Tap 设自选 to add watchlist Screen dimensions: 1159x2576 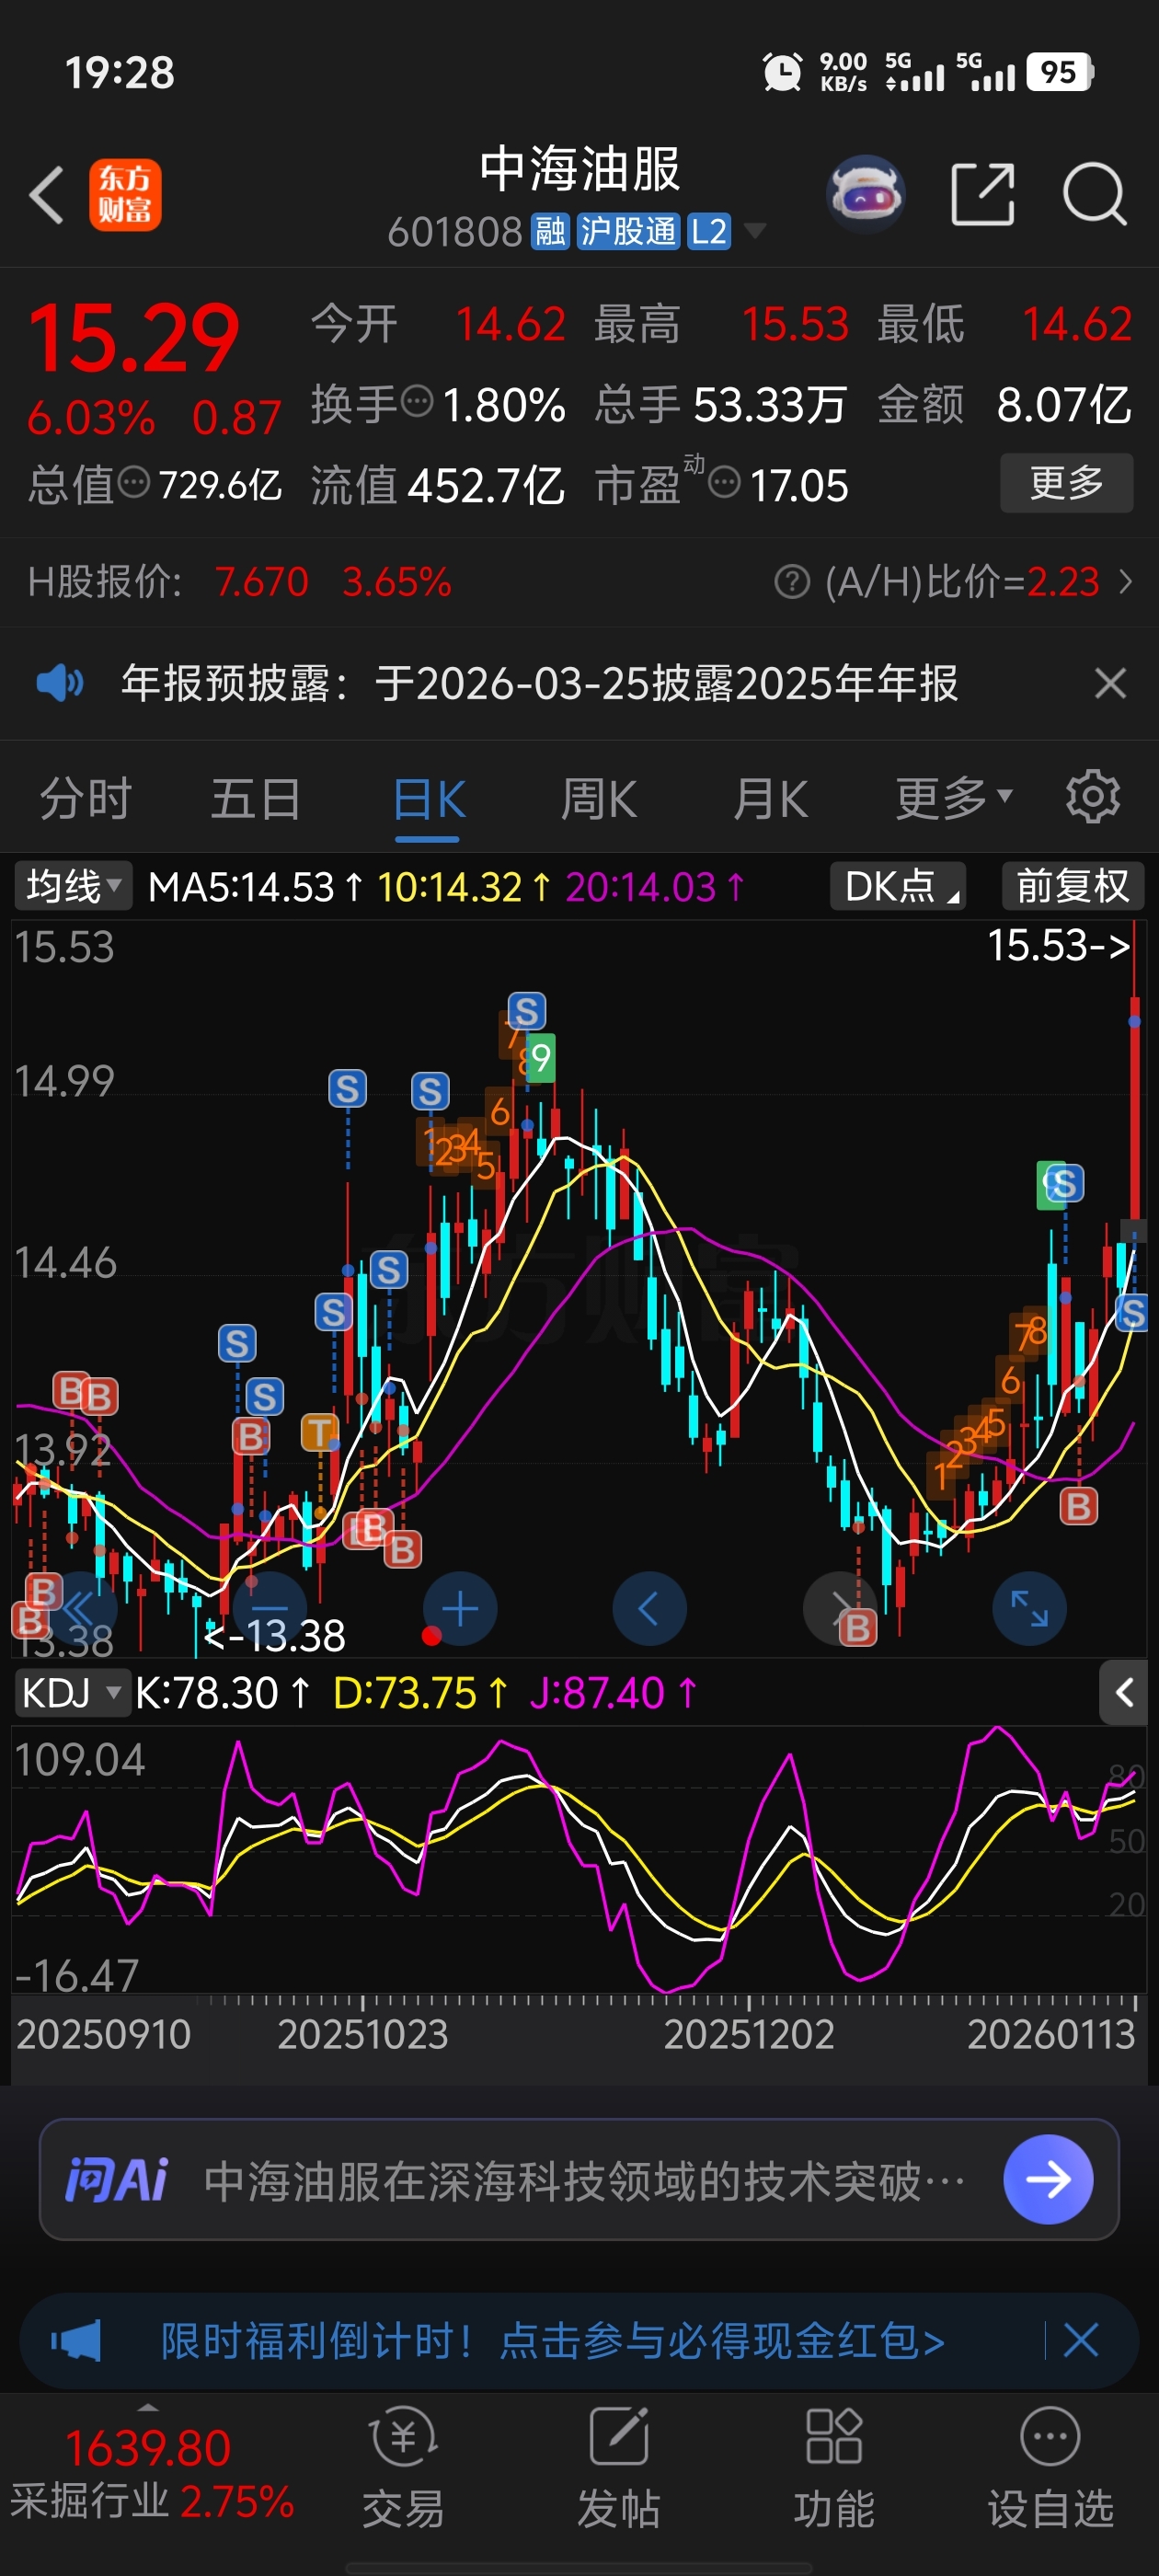coord(1050,2467)
